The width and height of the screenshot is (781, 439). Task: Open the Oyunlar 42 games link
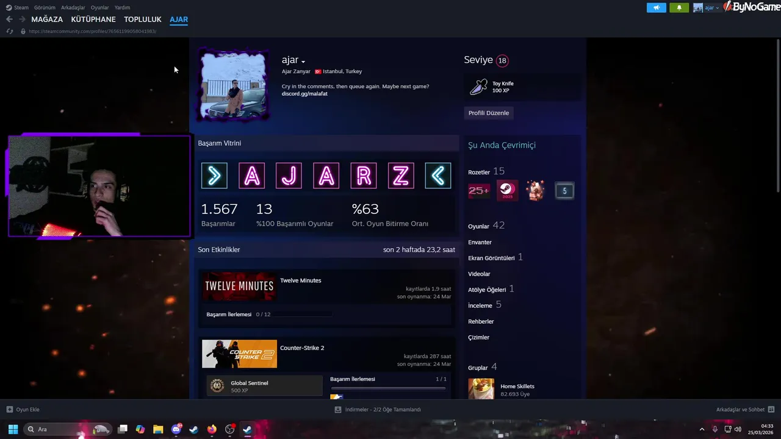(x=486, y=226)
